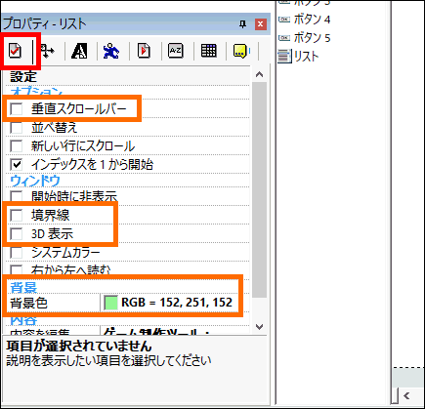425x409 pixels.
Task: Open the Movement tab running man icon
Action: [111, 51]
